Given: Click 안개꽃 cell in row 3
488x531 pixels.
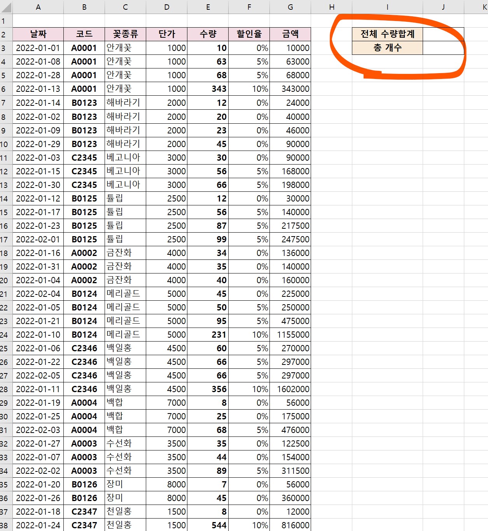Looking at the screenshot, I should pyautogui.click(x=125, y=48).
